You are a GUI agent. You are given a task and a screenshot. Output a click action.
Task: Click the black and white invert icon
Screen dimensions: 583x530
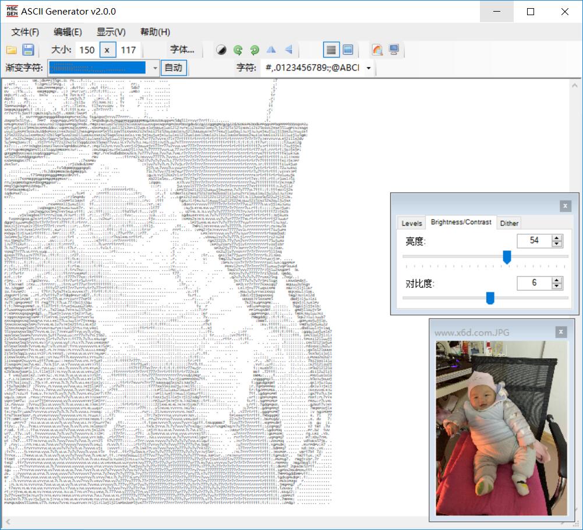pyautogui.click(x=221, y=50)
